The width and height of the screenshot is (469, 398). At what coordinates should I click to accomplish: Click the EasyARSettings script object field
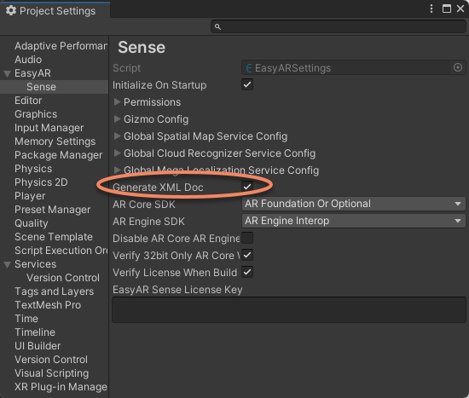pos(353,68)
